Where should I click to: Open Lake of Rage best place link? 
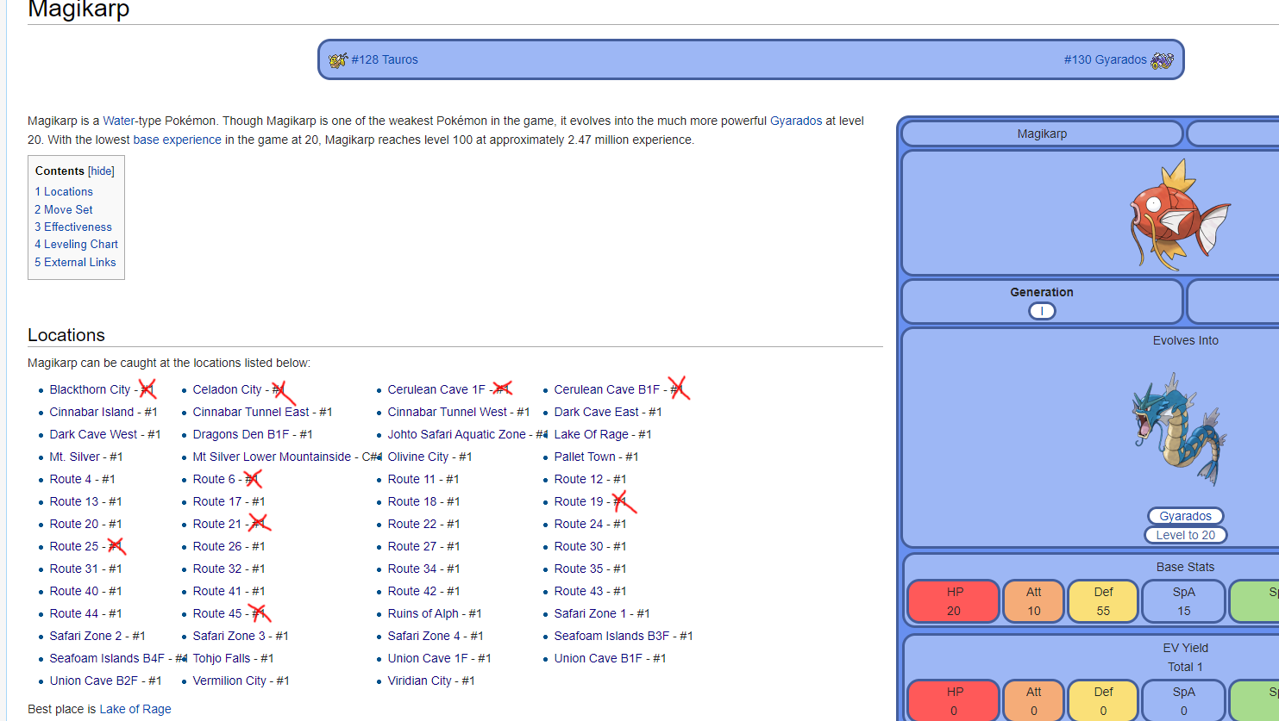pyautogui.click(x=135, y=709)
